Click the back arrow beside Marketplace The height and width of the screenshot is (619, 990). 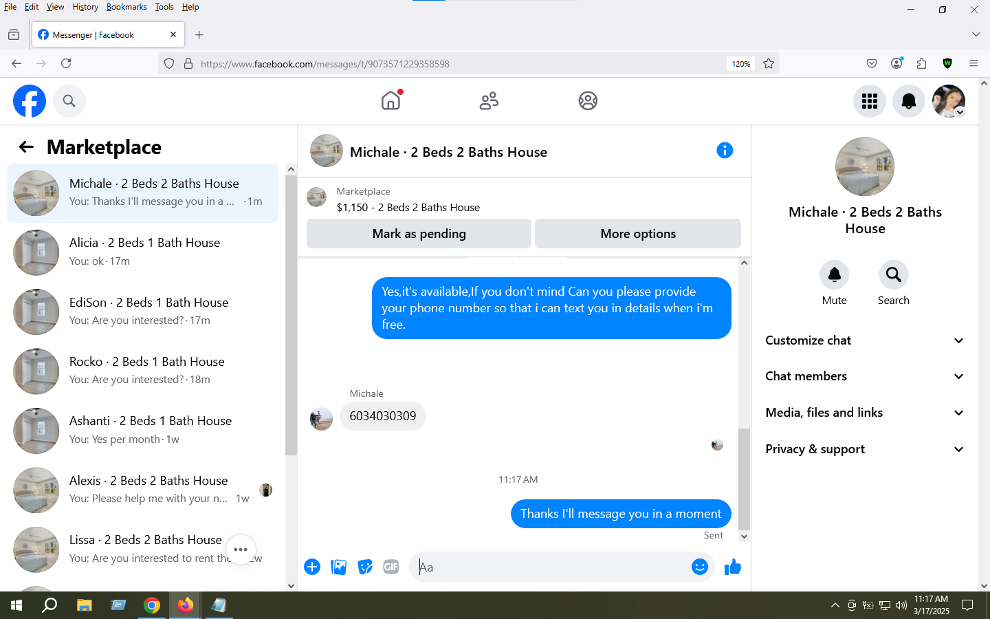[x=26, y=146]
